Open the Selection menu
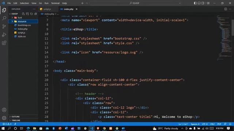234x131 pixels. 24,3
